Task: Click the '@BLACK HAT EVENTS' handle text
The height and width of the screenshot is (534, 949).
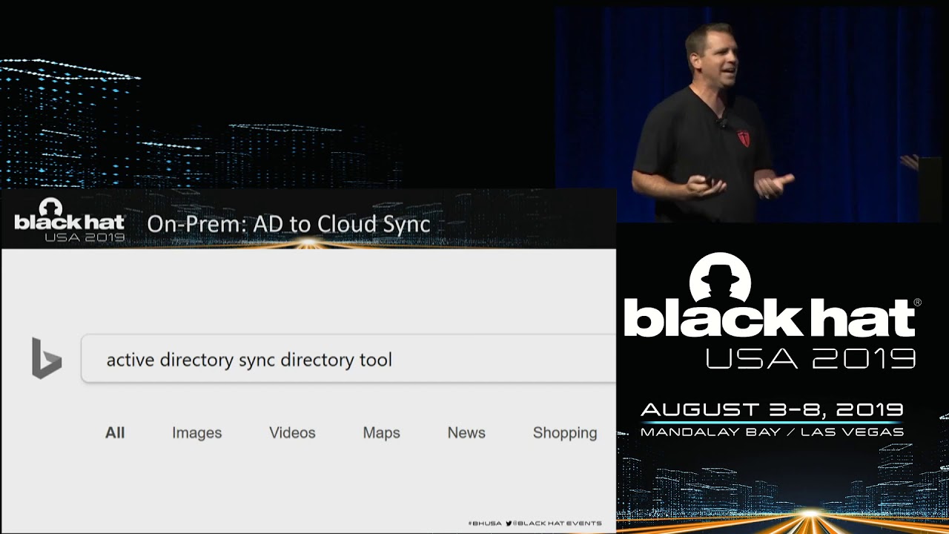Action: tap(558, 523)
